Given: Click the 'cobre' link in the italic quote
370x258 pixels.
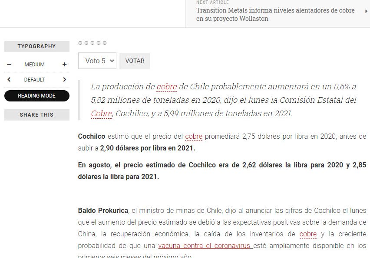Looking at the screenshot, I should (167, 87).
